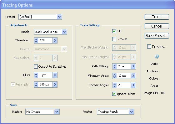Open the Blur slider popup arrow
Screen dimensions: 175x124
click(55, 75)
